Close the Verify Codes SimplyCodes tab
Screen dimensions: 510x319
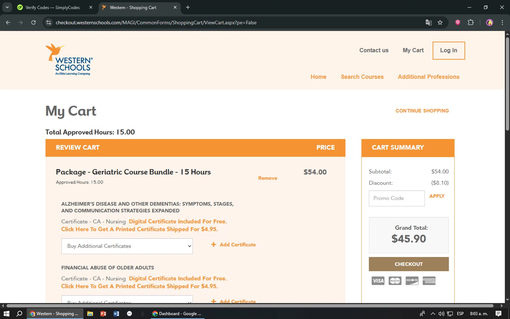coord(91,7)
